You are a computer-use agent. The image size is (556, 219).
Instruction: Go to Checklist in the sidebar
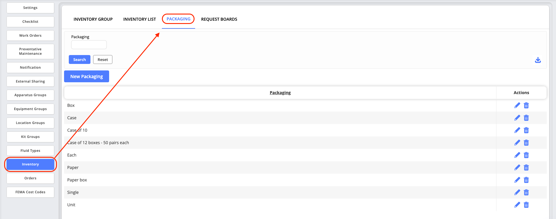[x=30, y=22]
